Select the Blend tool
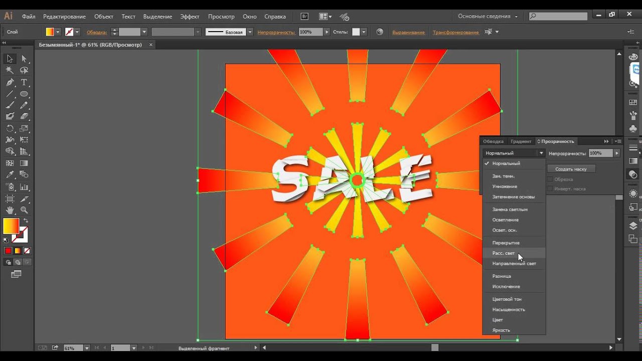The width and height of the screenshot is (642, 361). click(24, 174)
